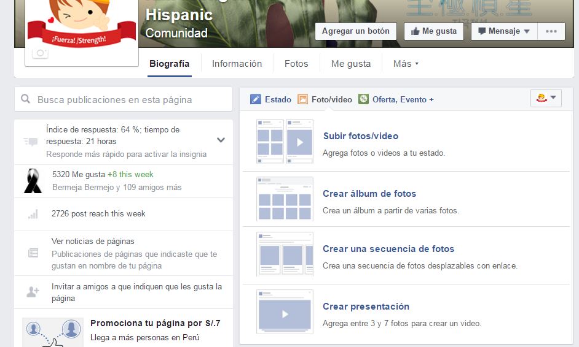Click Bermeja Bermejo y 109 amigos más

117,187
